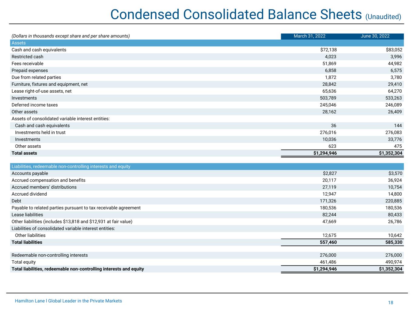Select the Fees receivable row label

(27, 64)
